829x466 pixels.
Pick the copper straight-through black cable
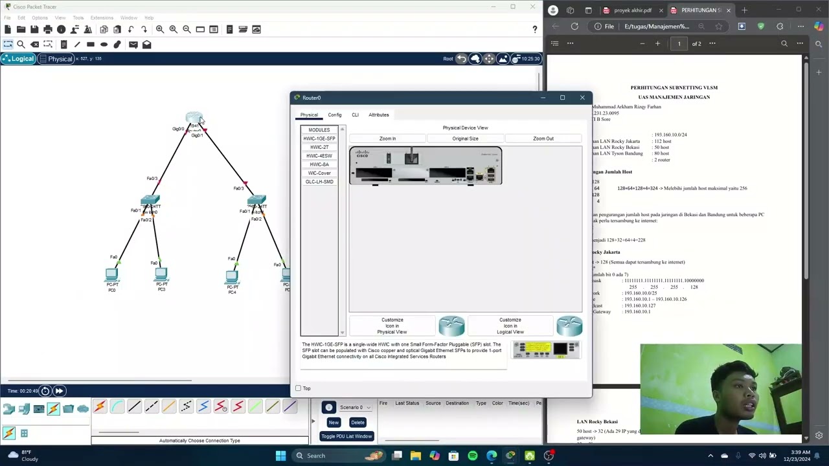pyautogui.click(x=134, y=406)
